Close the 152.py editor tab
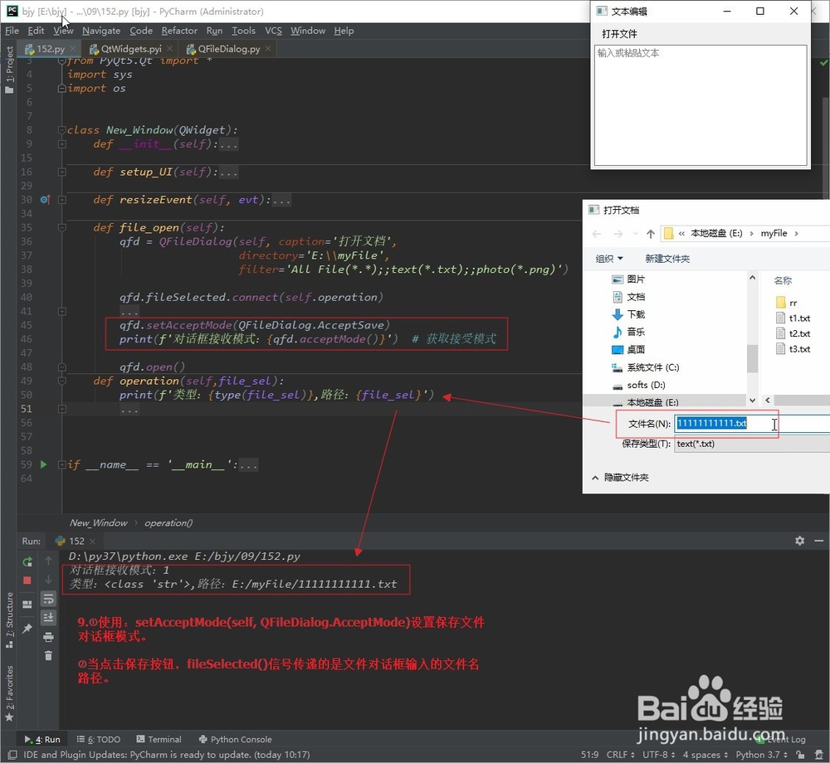 [72, 49]
